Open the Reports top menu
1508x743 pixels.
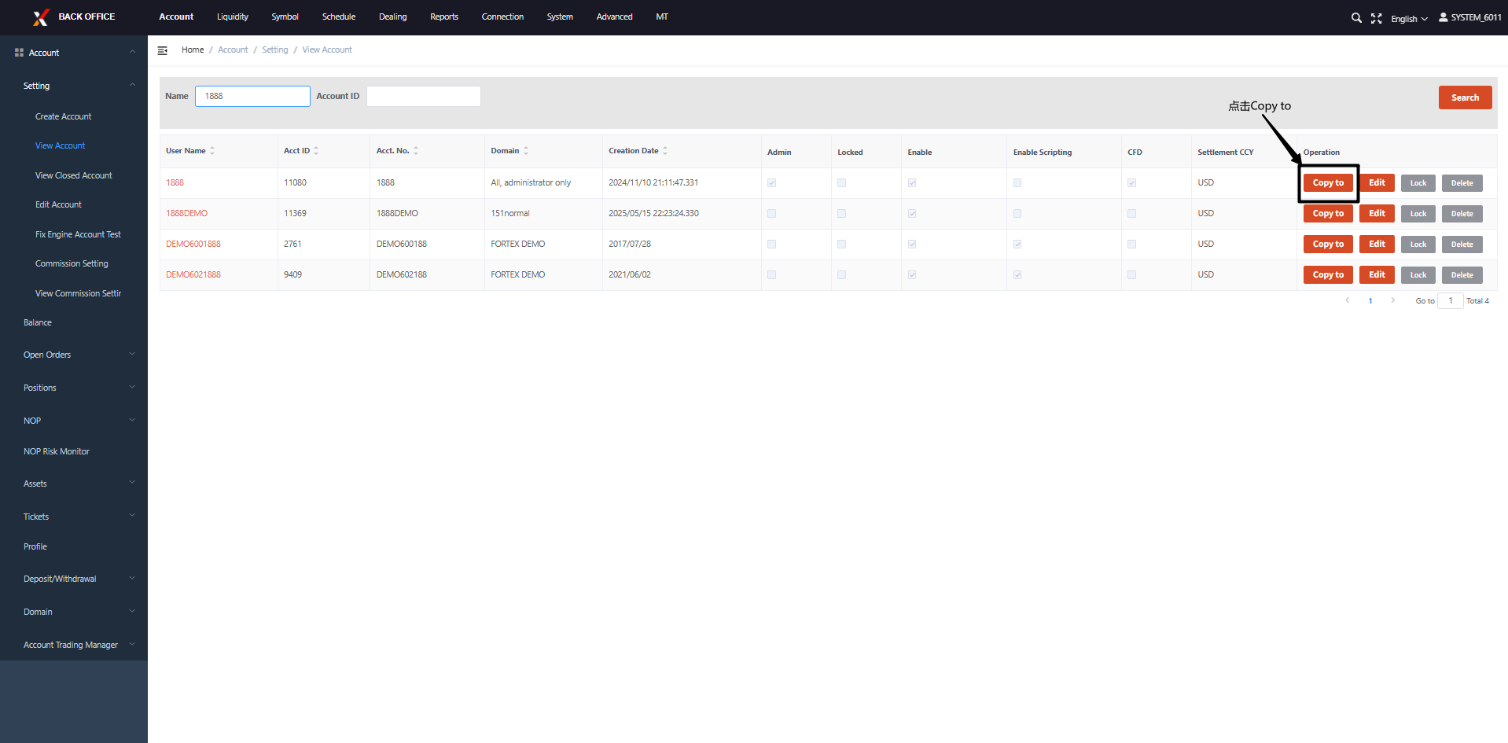click(444, 17)
